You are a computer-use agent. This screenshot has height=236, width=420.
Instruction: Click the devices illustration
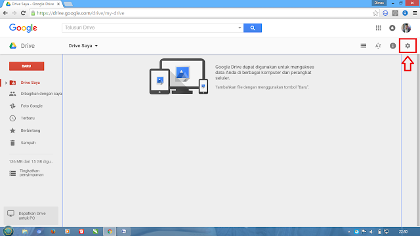pyautogui.click(x=178, y=76)
